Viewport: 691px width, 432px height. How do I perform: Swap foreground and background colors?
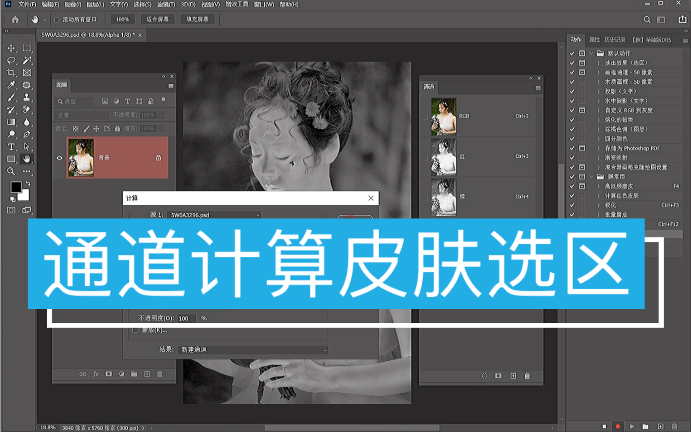28,183
